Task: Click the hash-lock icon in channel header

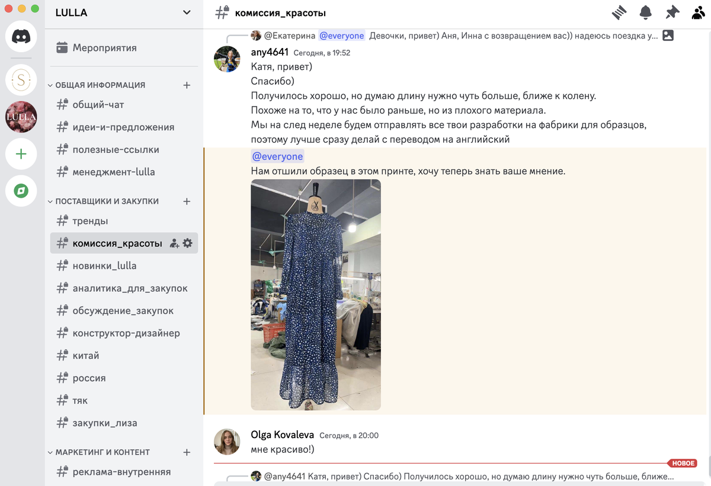Action: click(x=222, y=12)
